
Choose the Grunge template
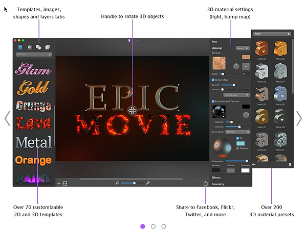34,106
